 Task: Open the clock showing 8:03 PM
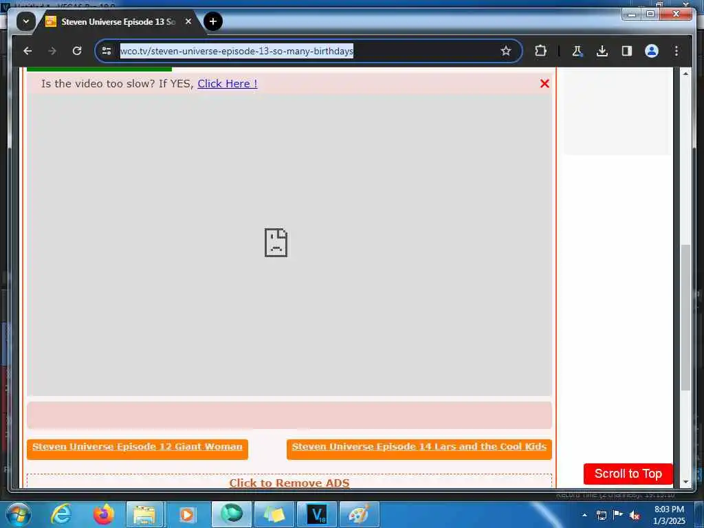point(669,514)
